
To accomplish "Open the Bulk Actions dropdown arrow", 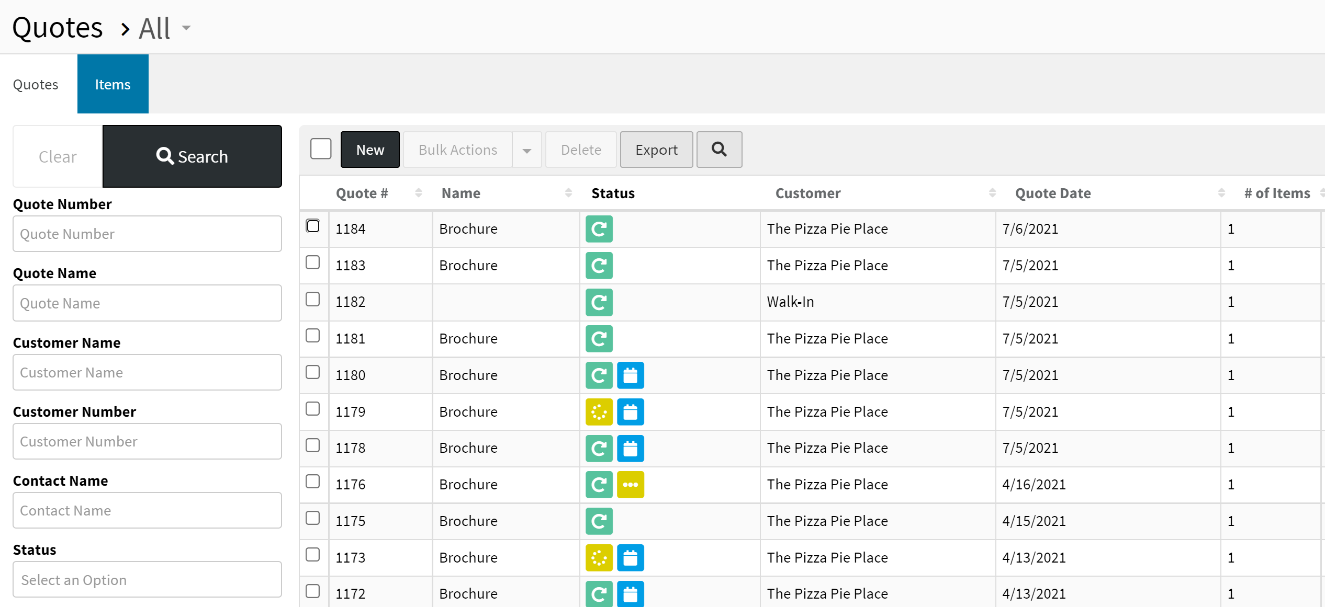I will point(526,150).
